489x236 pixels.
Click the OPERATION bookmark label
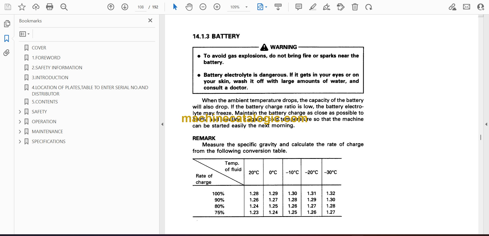coord(44,122)
